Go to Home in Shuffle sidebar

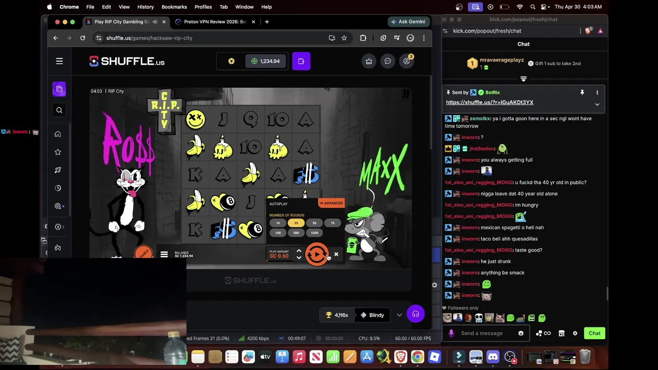[58, 134]
